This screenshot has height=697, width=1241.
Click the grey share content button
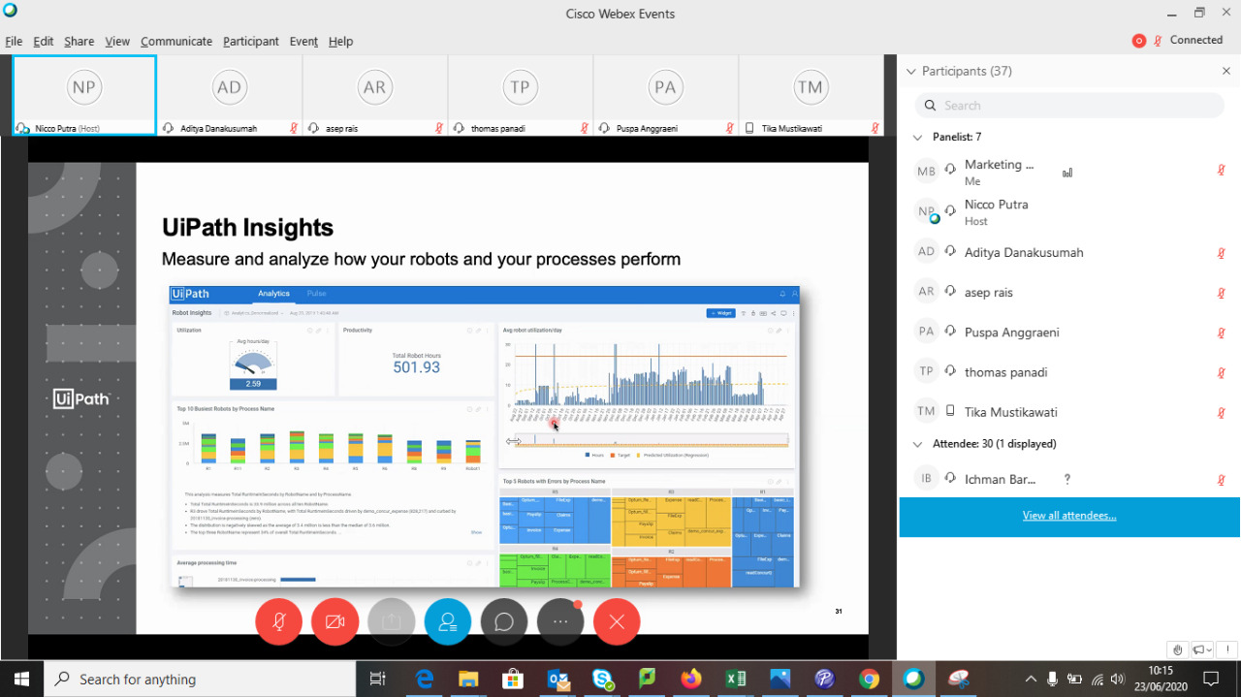(x=392, y=622)
